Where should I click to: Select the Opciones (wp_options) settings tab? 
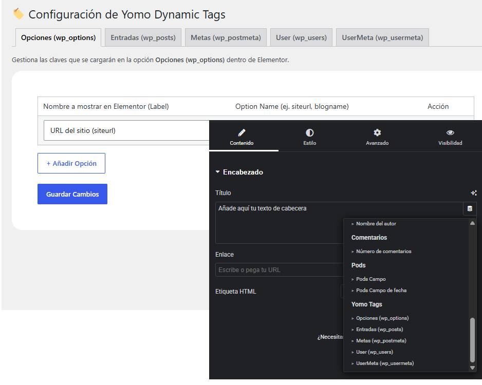(x=58, y=37)
